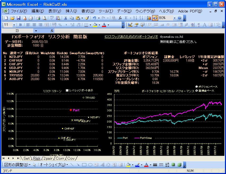Viewport: 226px width, 174px height.
Task: Open the Name Box dropdown arrow
Action: (x=36, y=31)
